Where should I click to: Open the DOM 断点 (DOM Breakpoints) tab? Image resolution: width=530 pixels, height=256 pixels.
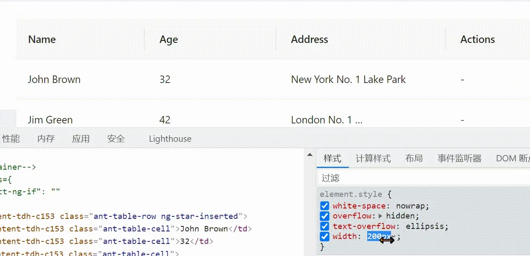pos(512,158)
